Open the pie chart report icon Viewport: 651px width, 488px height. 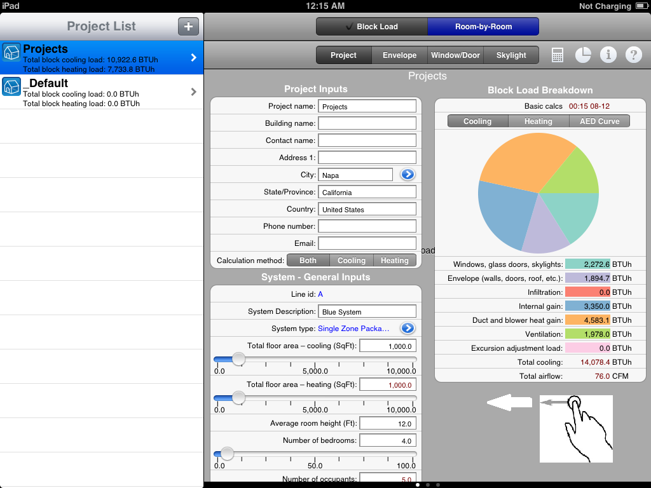583,55
